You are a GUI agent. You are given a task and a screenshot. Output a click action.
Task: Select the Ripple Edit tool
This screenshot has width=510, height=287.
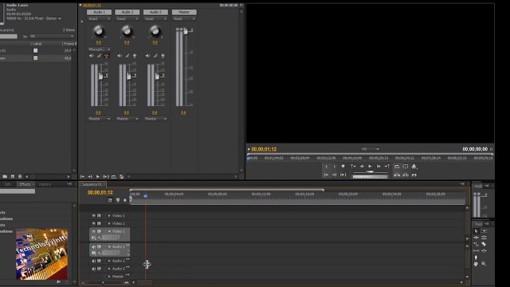point(477,238)
